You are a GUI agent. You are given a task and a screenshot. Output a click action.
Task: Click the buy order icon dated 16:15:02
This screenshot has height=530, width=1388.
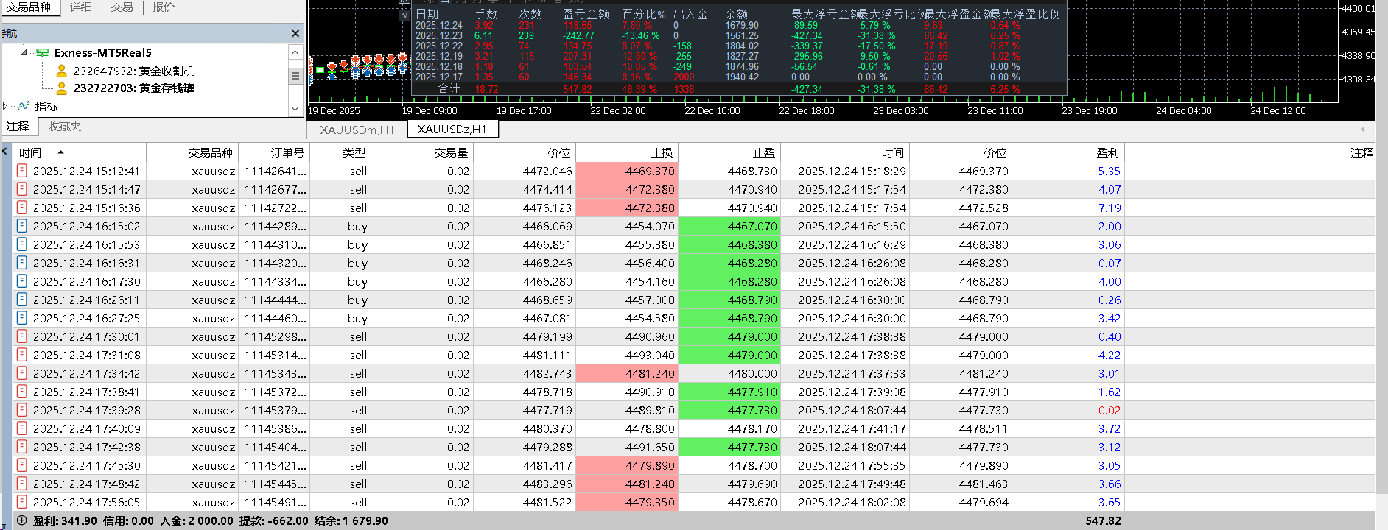click(x=21, y=226)
